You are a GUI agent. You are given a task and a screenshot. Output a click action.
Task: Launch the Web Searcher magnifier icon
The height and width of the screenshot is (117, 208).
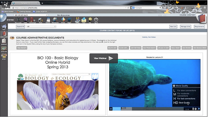point(55,20)
